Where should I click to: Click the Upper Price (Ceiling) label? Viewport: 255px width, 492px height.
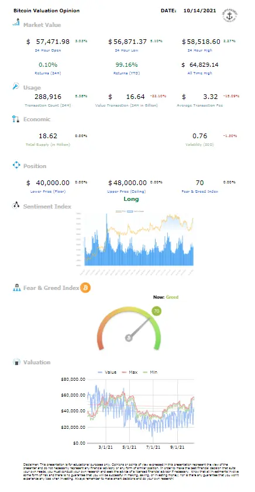point(126,191)
